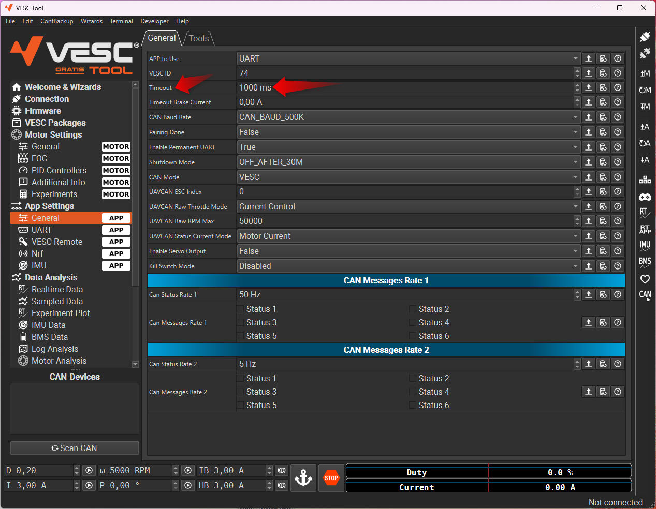Viewport: 656px width, 509px height.
Task: Enable Status 1 checkbox under CAN Messages Rate 1
Action: pos(240,309)
